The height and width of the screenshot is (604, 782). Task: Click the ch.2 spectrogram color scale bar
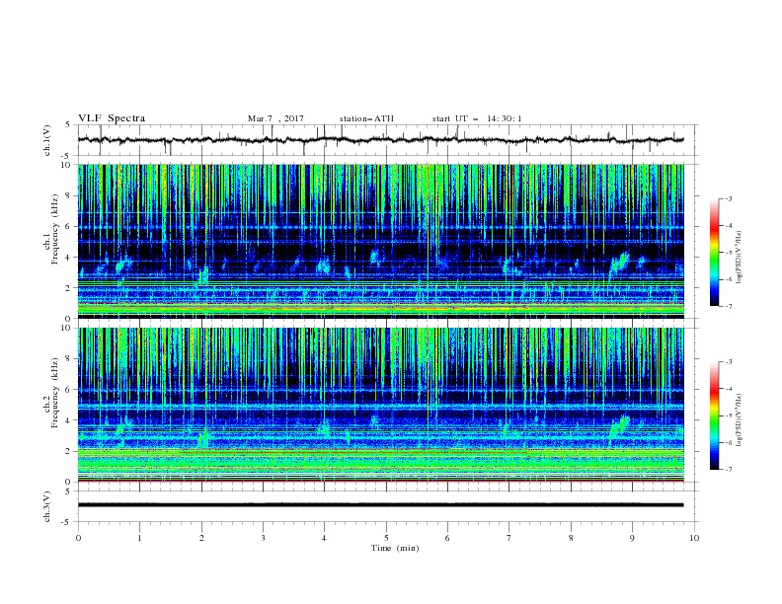pyautogui.click(x=714, y=415)
